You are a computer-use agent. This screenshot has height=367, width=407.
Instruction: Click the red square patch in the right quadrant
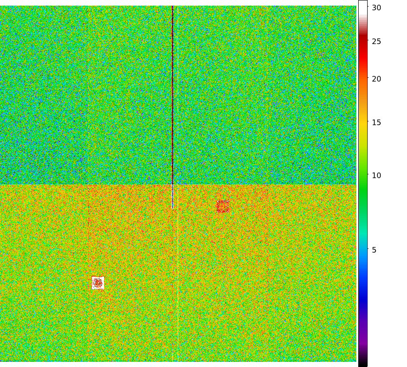click(x=223, y=206)
